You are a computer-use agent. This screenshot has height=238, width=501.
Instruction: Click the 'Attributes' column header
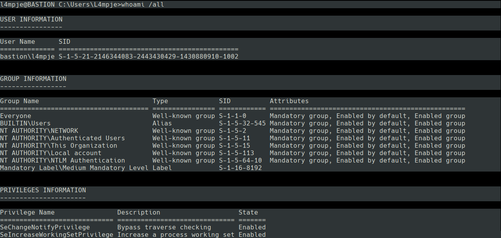pyautogui.click(x=289, y=101)
